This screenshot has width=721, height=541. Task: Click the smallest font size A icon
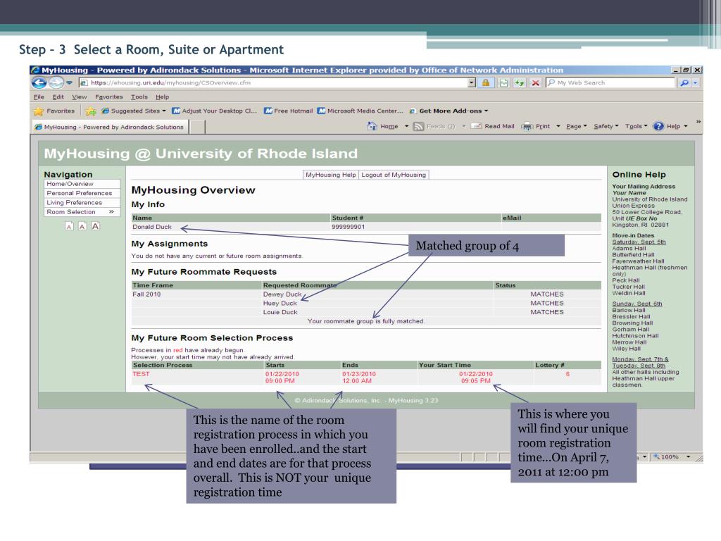(69, 226)
